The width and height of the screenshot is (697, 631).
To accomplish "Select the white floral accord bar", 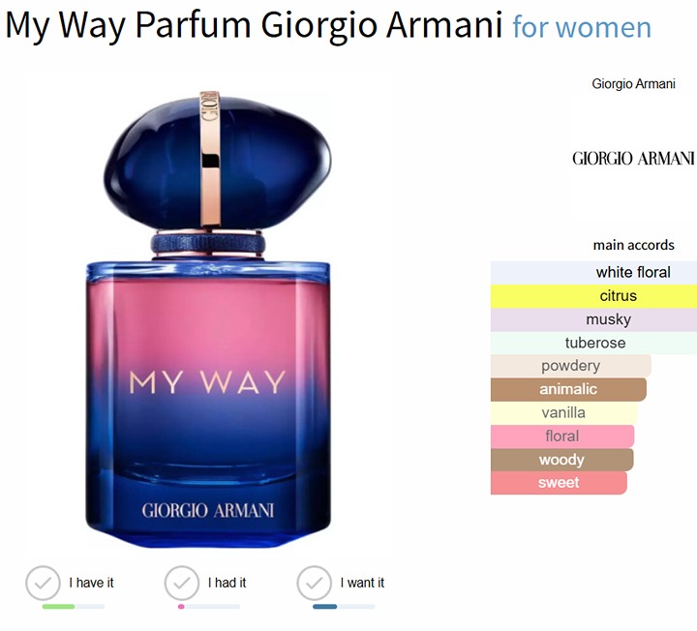I will coord(593,272).
